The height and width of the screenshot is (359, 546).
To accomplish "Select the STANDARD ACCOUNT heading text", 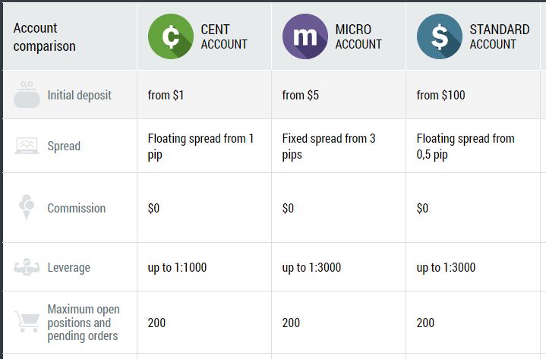I will (x=500, y=37).
